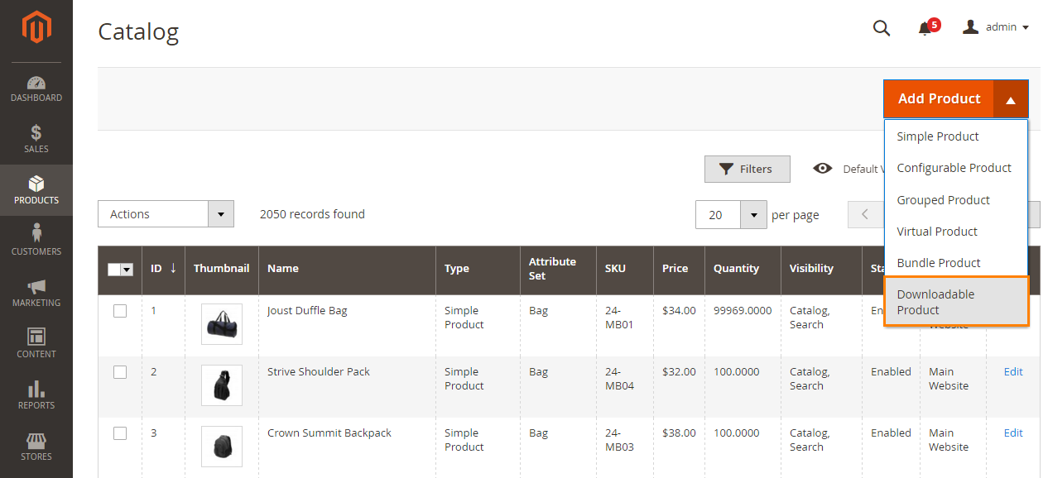Open the notifications bell

click(x=925, y=29)
